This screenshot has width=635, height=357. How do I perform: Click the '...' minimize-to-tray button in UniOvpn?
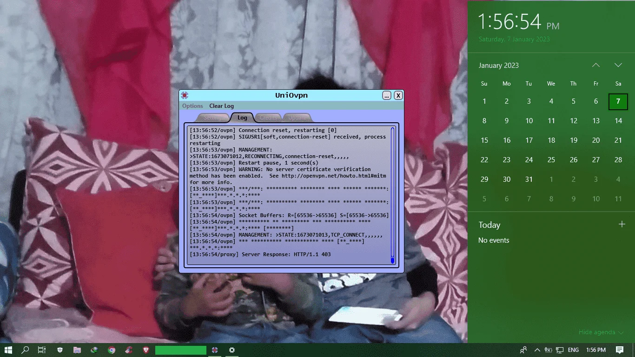[x=387, y=95]
